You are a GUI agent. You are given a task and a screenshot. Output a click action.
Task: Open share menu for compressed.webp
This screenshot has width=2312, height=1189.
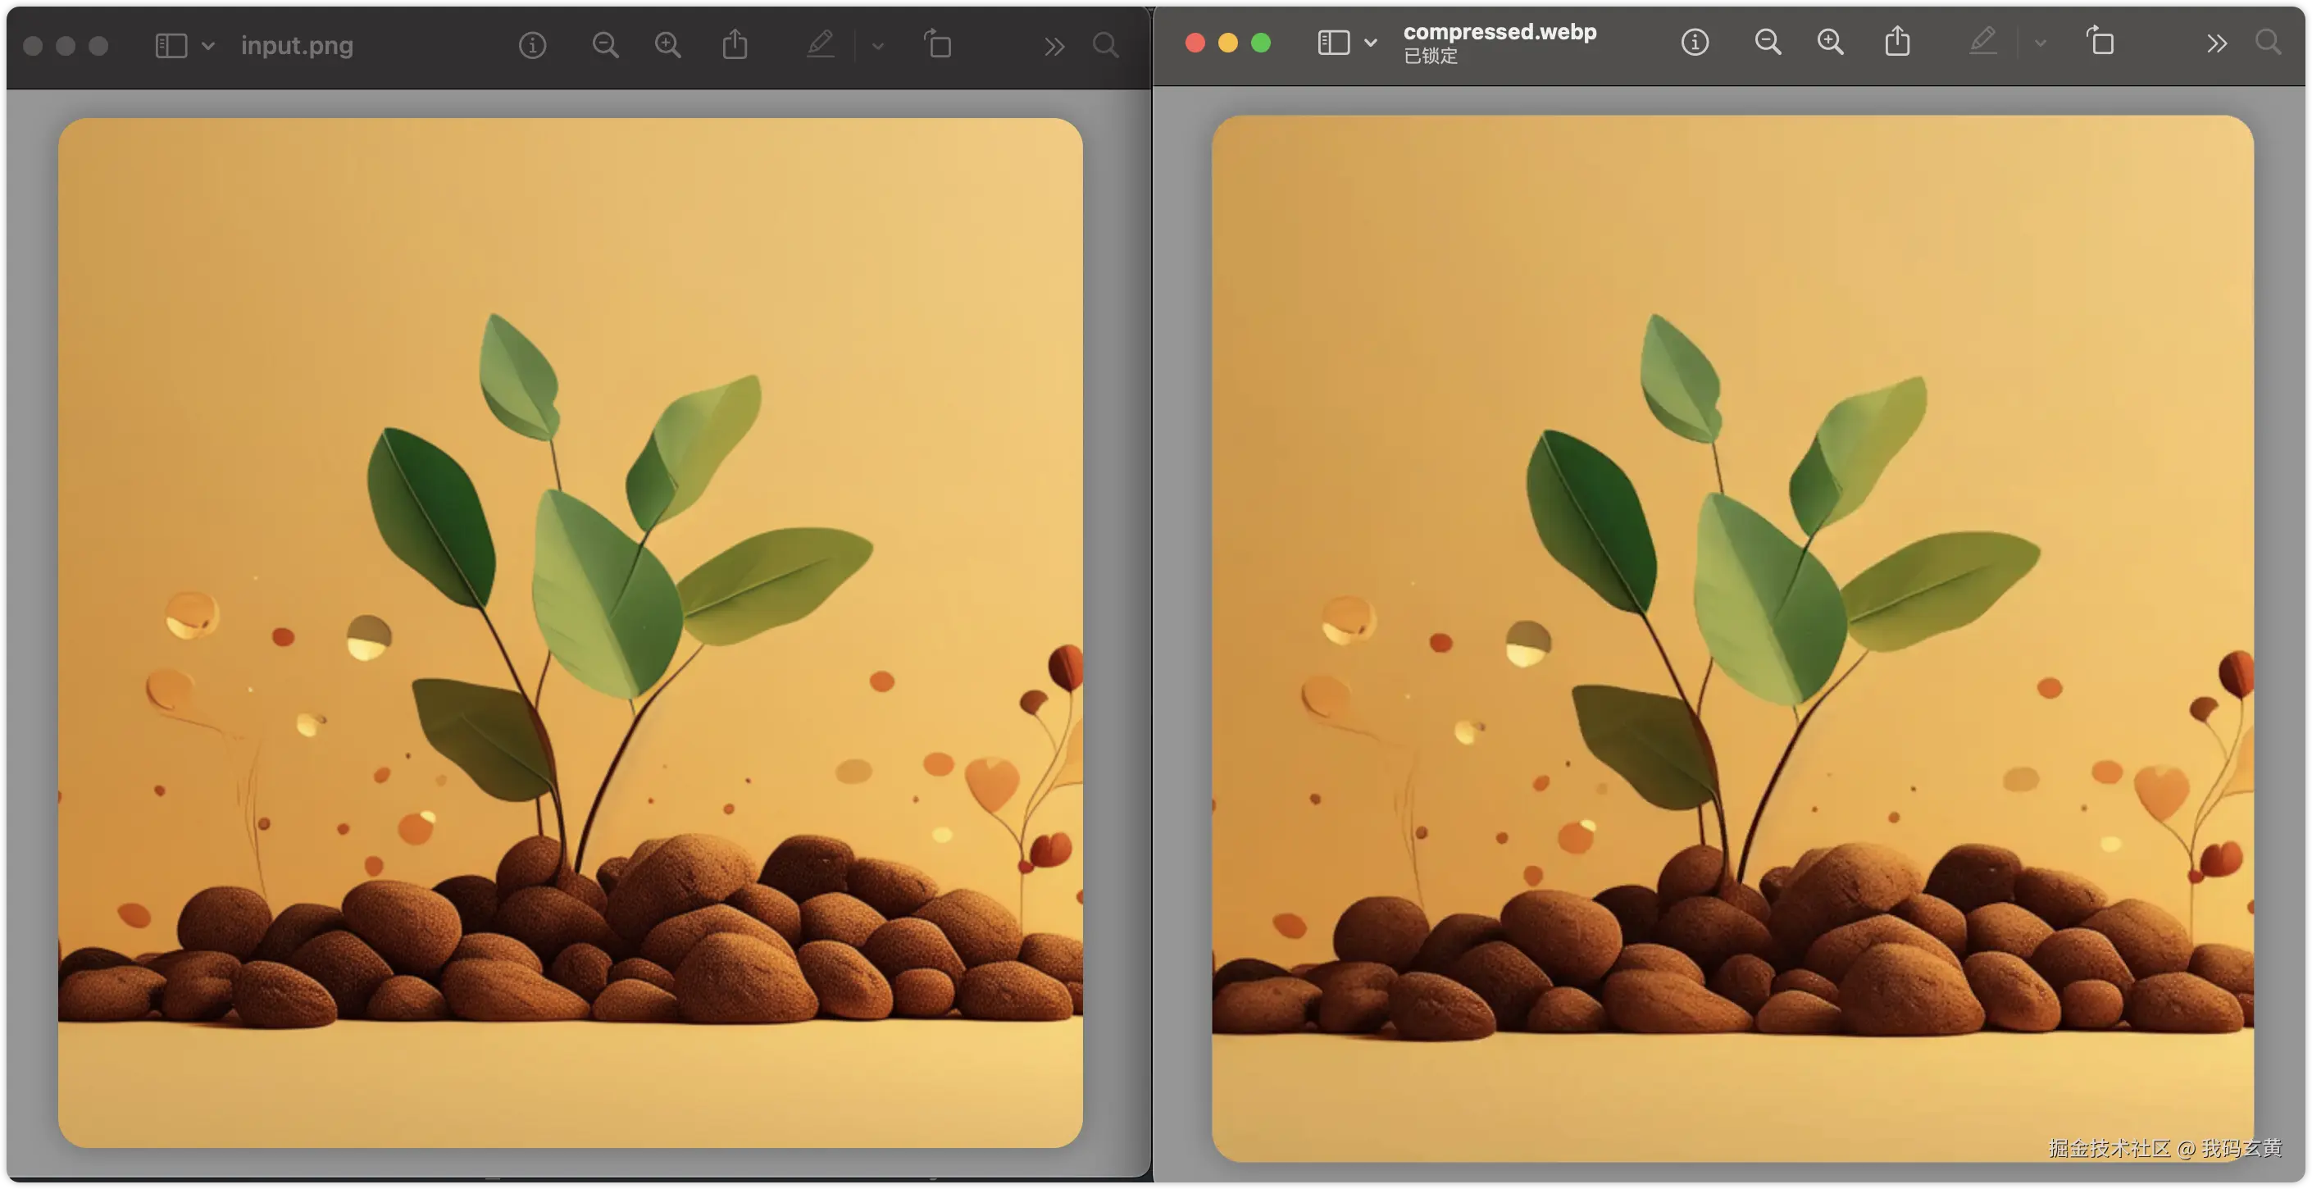coord(1897,41)
